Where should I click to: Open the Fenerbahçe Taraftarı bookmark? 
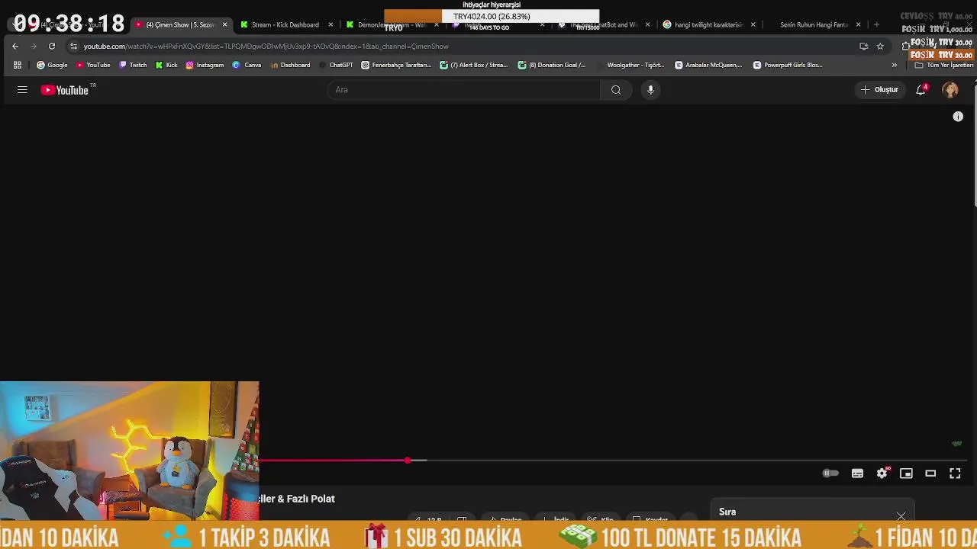tap(396, 65)
